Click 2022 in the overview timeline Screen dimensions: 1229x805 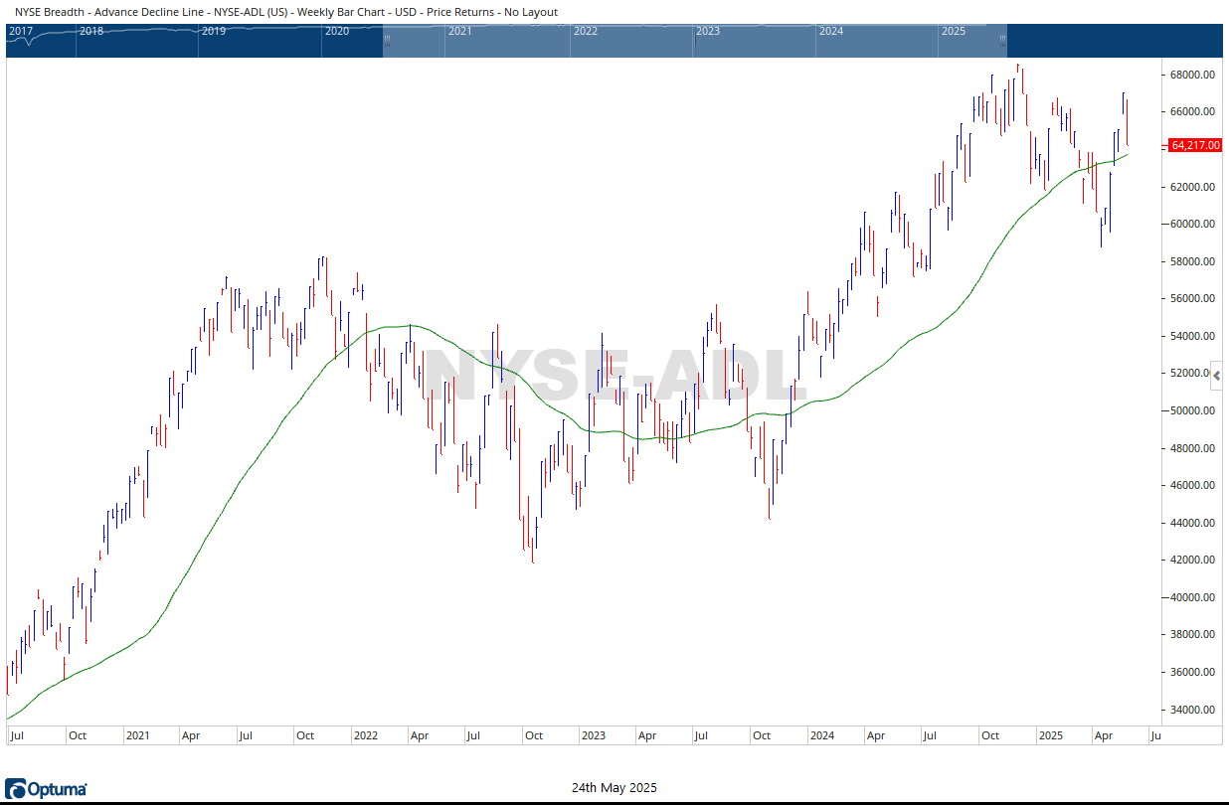(x=585, y=31)
